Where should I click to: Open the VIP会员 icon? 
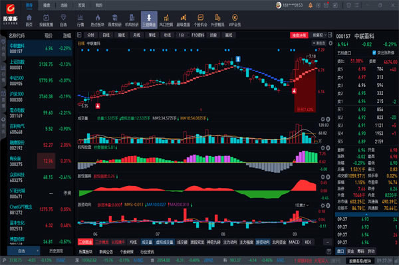(x=234, y=20)
